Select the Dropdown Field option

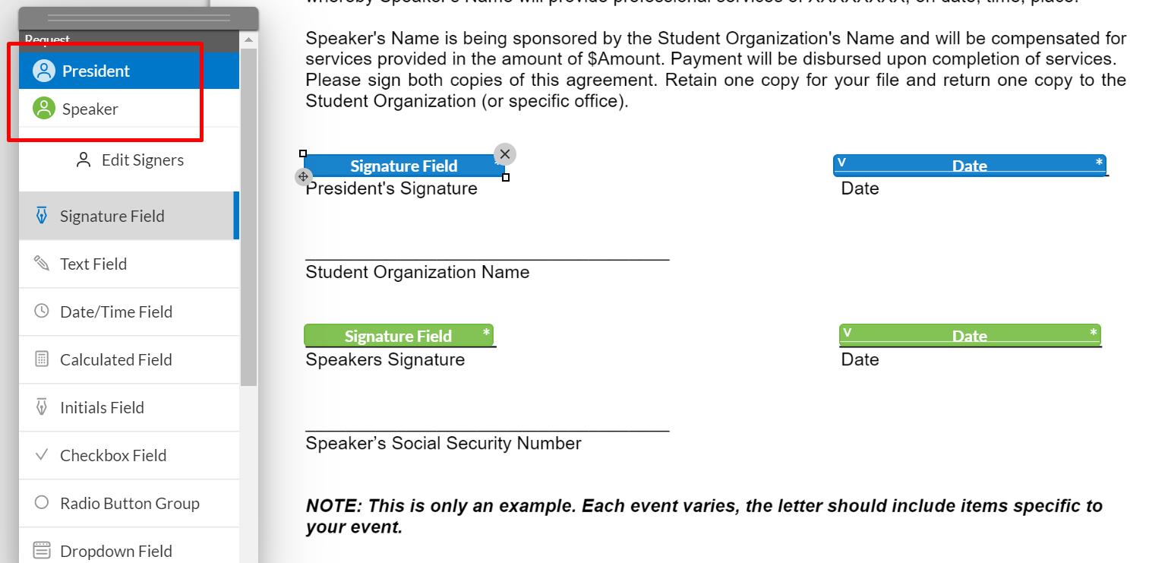click(x=115, y=551)
